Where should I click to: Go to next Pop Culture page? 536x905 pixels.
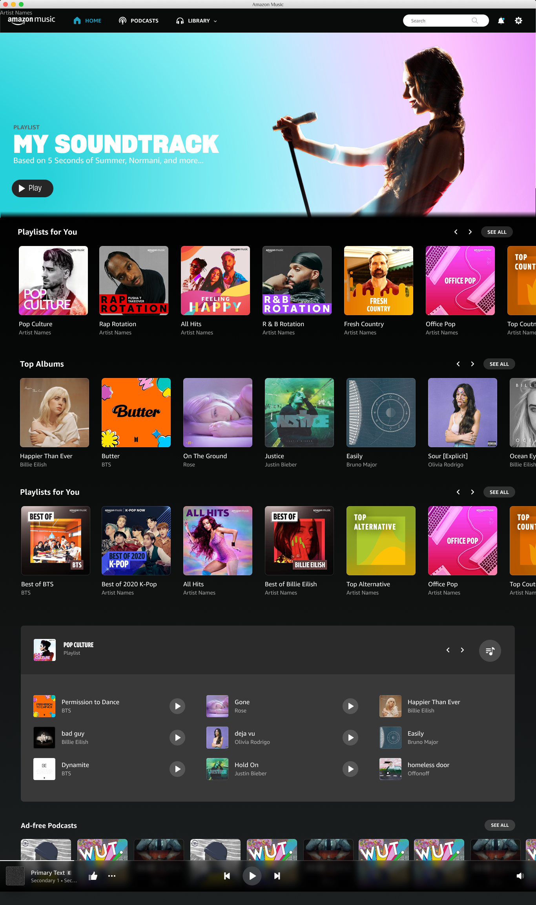(462, 650)
